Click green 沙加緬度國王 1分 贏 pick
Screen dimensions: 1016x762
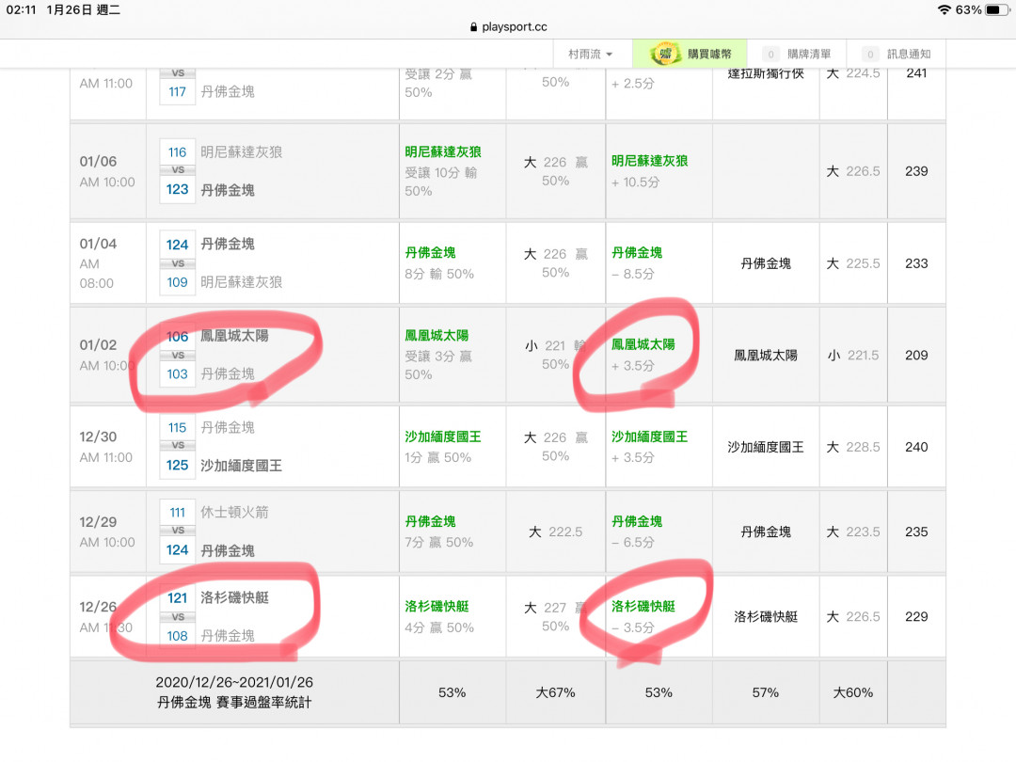[443, 447]
